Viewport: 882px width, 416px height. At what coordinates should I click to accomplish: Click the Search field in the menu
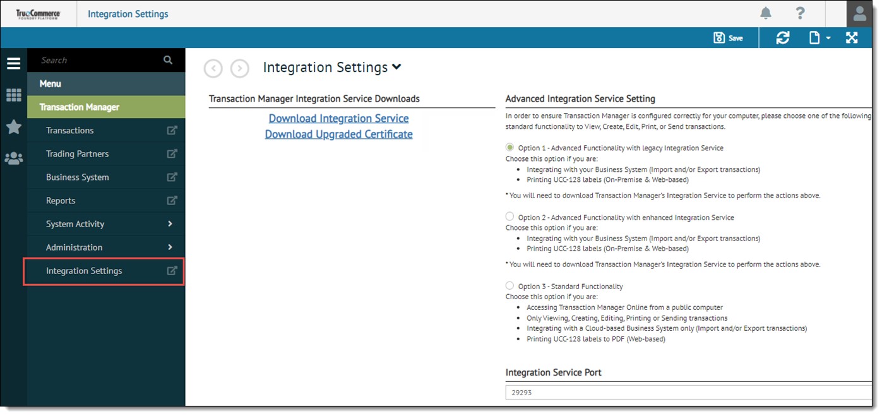point(98,60)
